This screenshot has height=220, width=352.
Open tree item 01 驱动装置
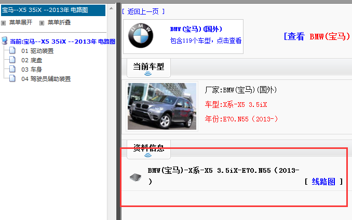click(37, 51)
